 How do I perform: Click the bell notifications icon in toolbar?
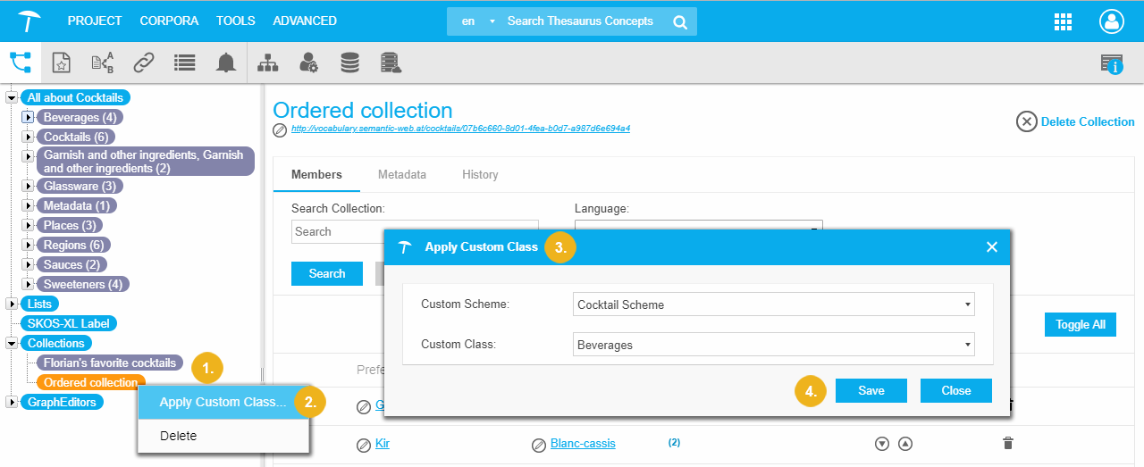(226, 63)
